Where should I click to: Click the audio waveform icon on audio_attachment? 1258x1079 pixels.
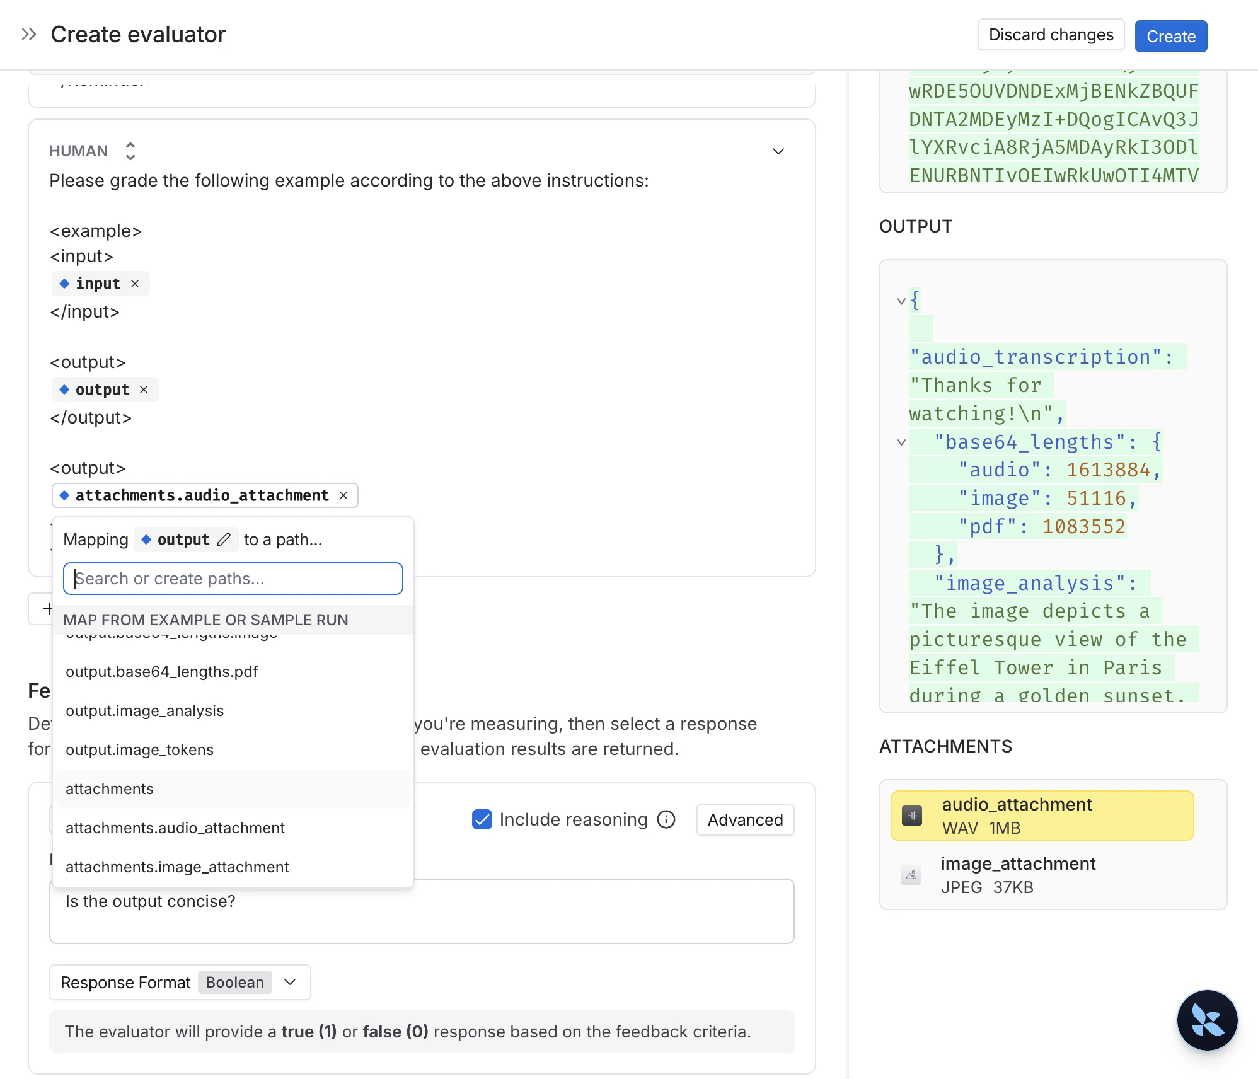[911, 815]
